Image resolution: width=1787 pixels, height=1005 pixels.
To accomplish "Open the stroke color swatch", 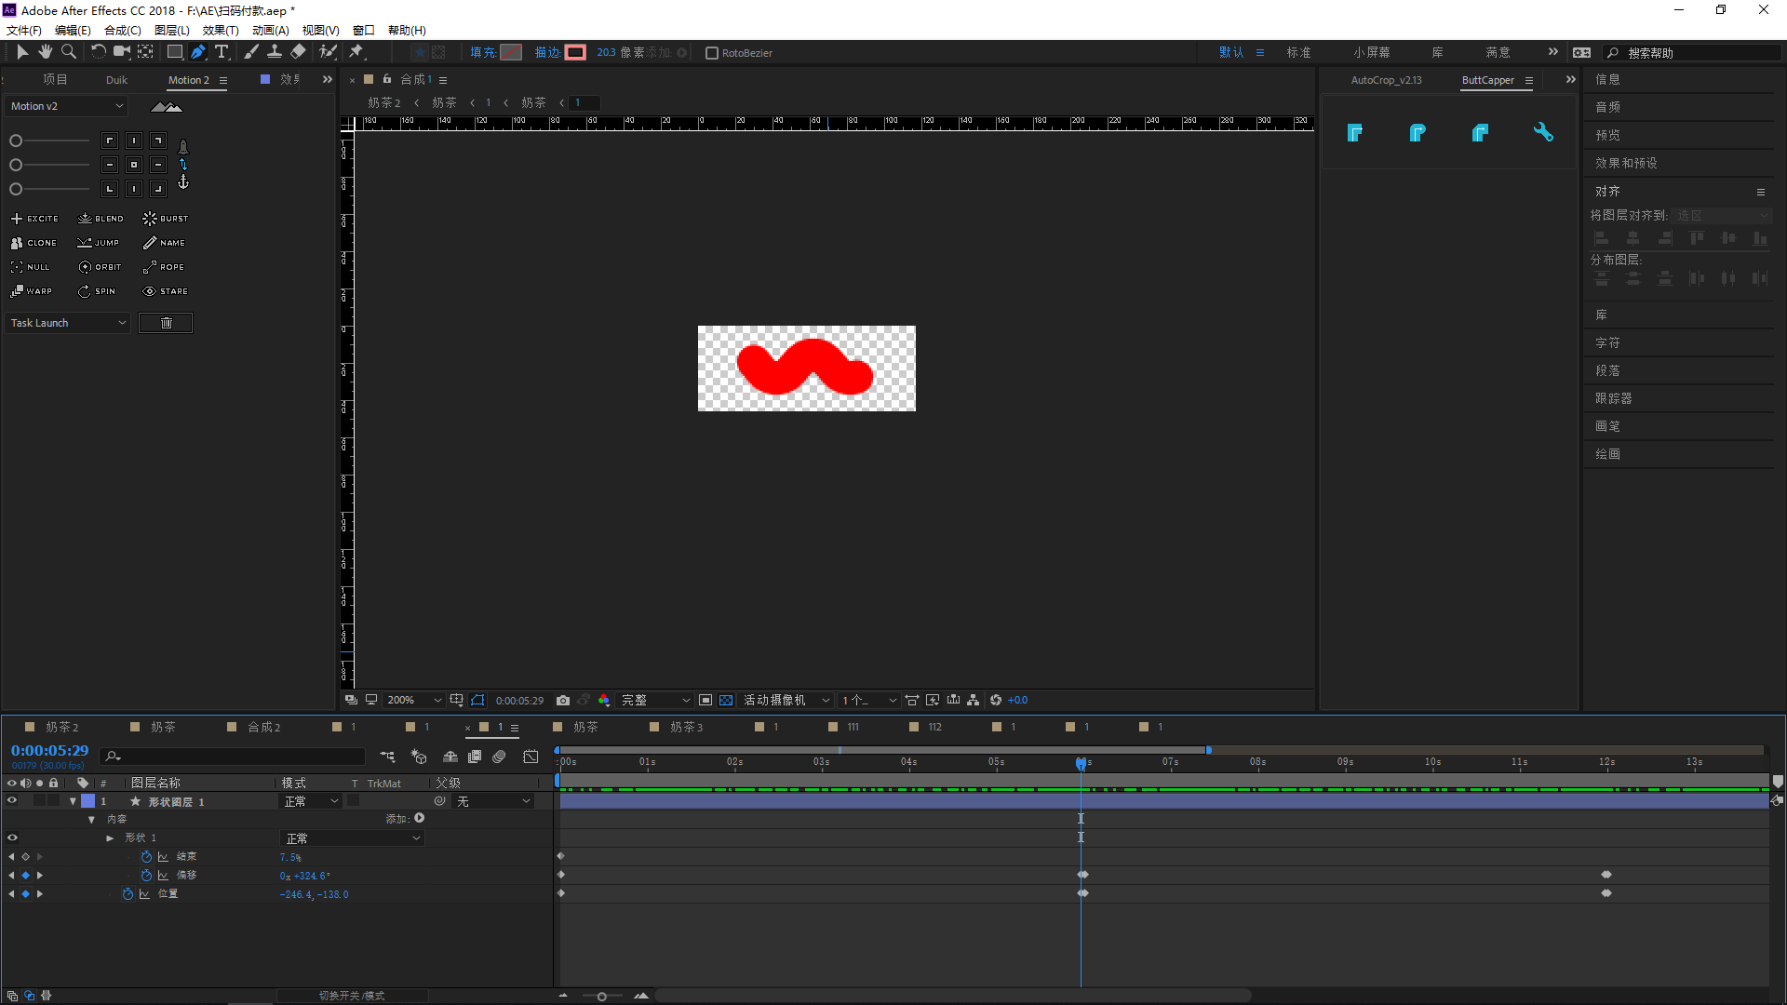I will (x=575, y=52).
